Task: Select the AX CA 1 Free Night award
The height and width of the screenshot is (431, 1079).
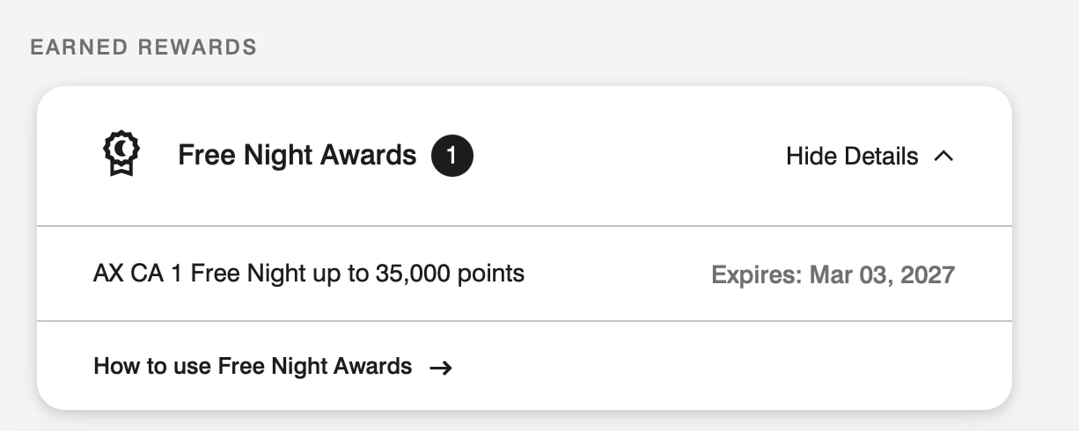Action: (x=308, y=274)
